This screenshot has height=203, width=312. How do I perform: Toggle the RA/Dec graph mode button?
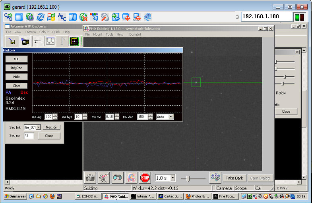(x=17, y=68)
